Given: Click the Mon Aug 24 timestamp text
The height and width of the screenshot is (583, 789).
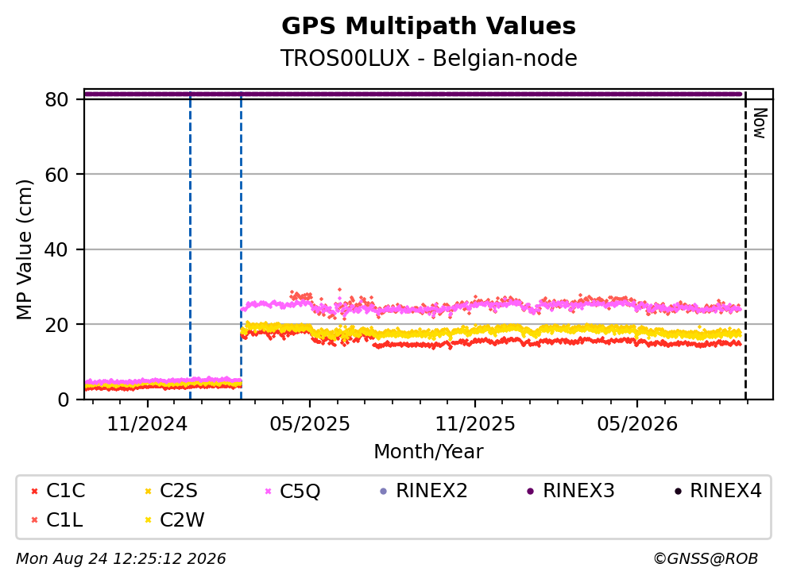Looking at the screenshot, I should pyautogui.click(x=121, y=559).
